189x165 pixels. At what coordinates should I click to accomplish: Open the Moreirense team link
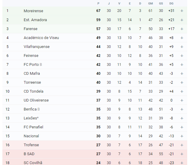[x=33, y=11]
